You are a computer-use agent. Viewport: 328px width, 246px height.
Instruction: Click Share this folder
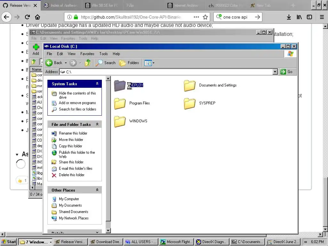pos(71,162)
